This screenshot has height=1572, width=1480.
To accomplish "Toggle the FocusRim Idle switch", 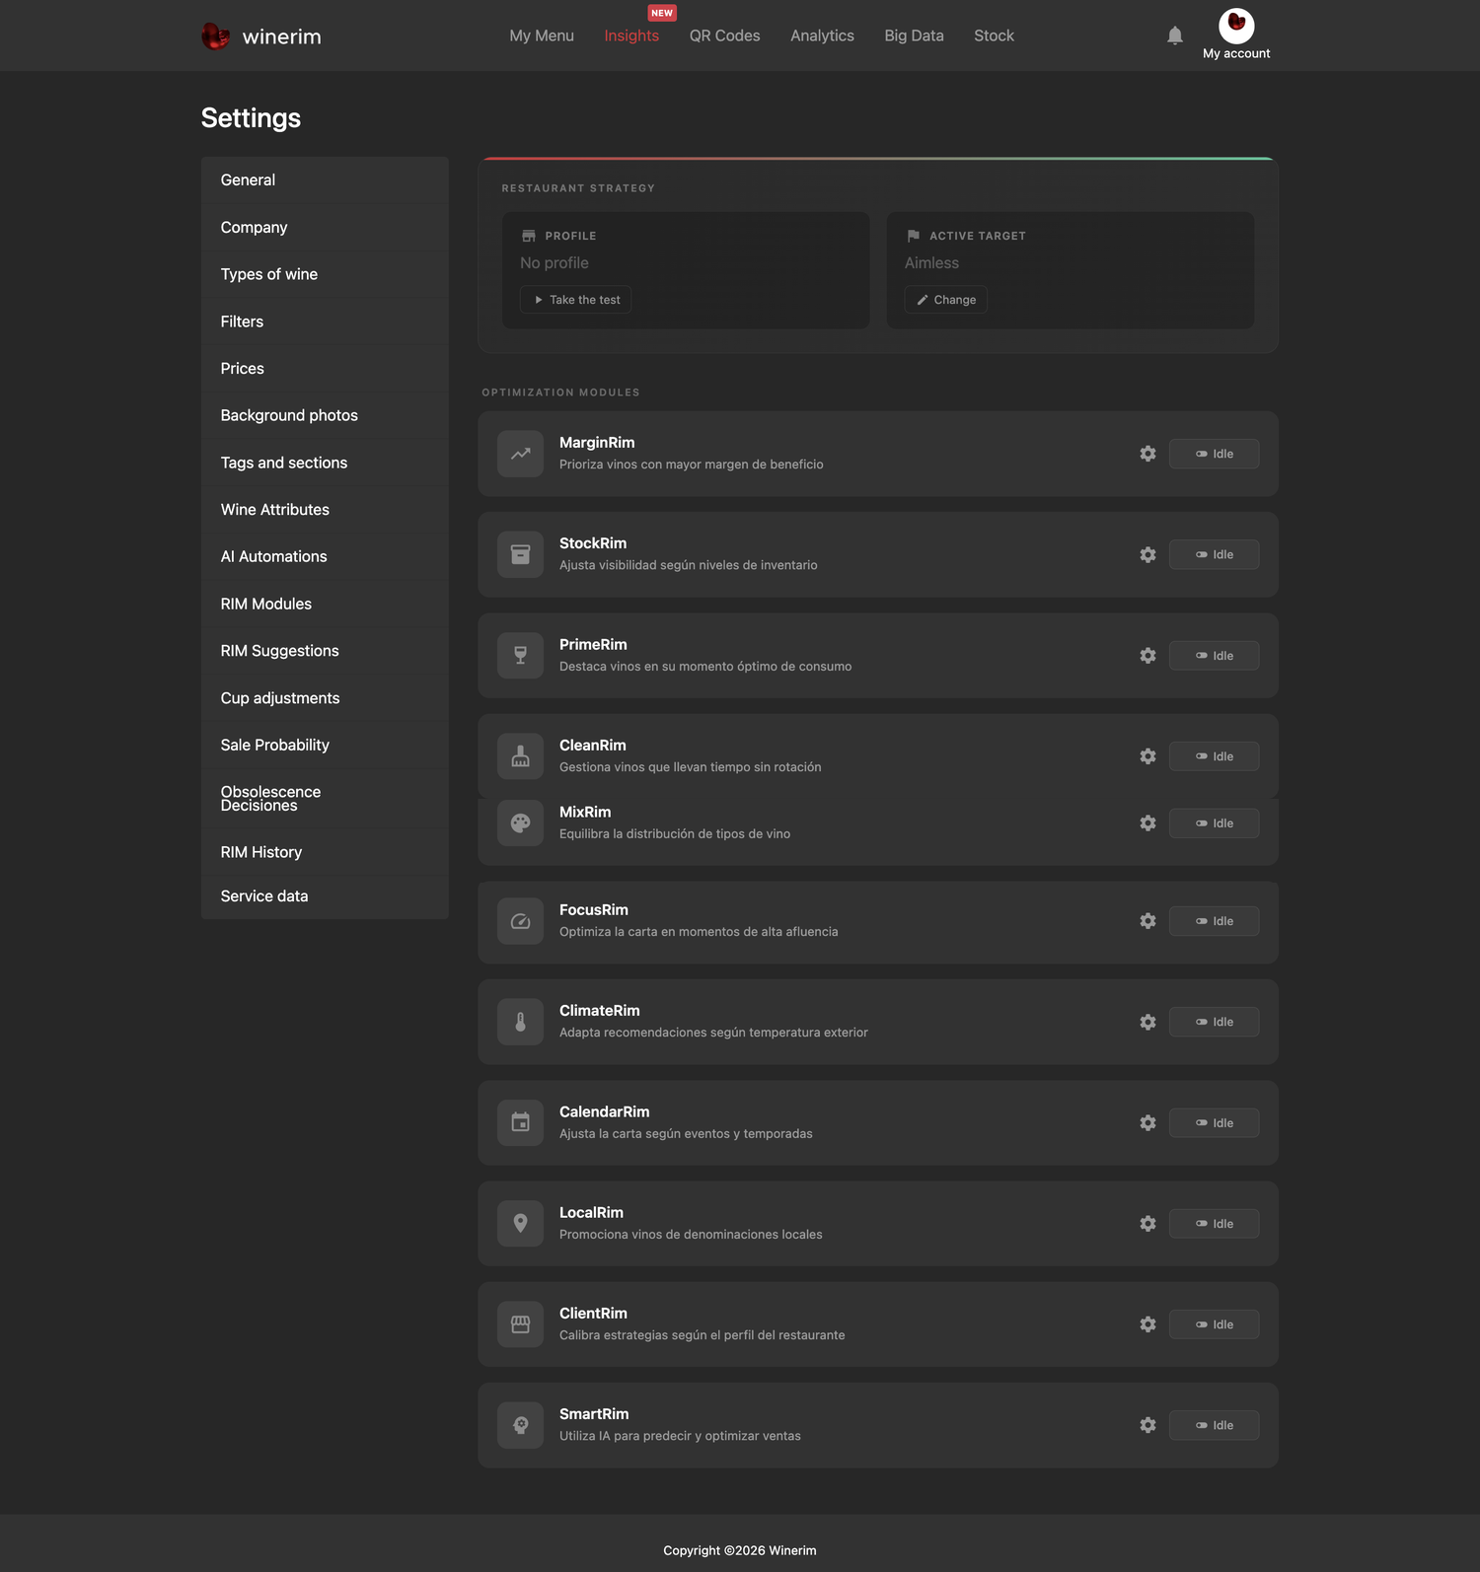I will 1214,921.
